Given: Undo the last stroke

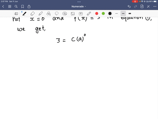Looking at the screenshot, I should pos(129,7).
